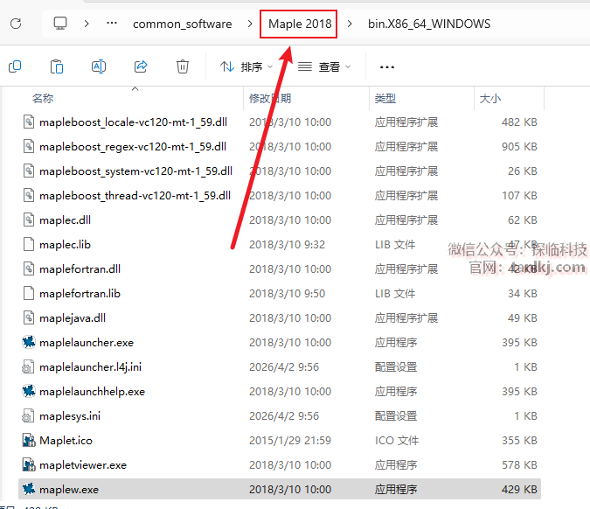The image size is (590, 509).
Task: Click the 2015/1/29 21:59 date of Maplet.ico
Action: pos(289,441)
